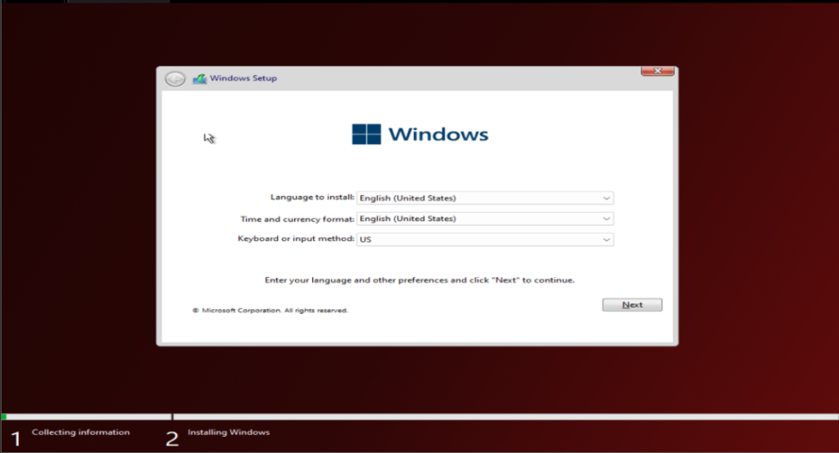This screenshot has height=453, width=839.
Task: Click the Microsoft Corporation copyright notice
Action: (270, 311)
